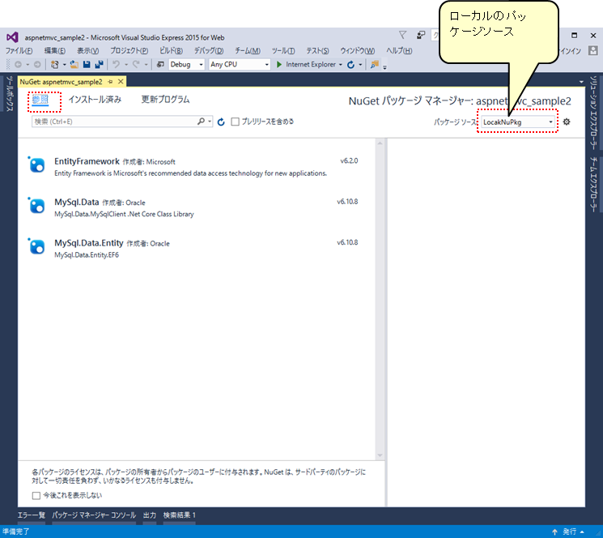Viewport: 603px width, 538px height.
Task: Click the MySql.Data.Entity package icon
Action: [37, 246]
